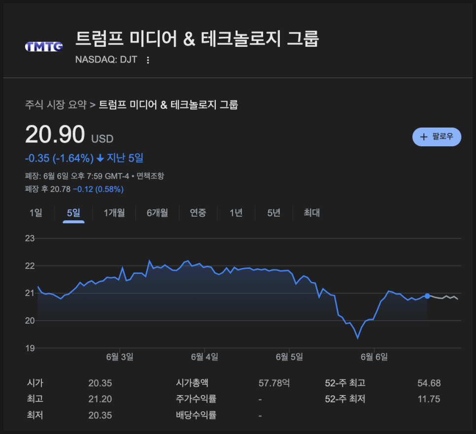This screenshot has width=476, height=434.
Task: Select the 5년 chart tab
Action: coord(273,213)
